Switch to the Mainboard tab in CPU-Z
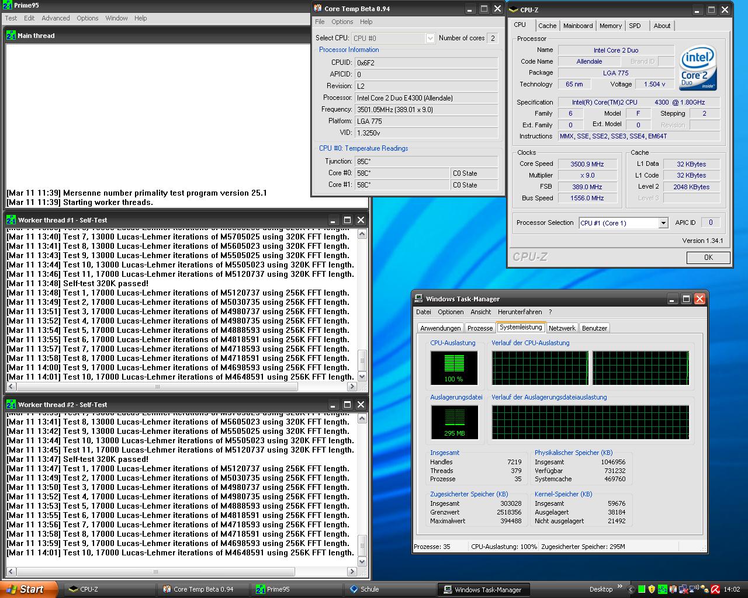This screenshot has height=598, width=748. pos(578,26)
